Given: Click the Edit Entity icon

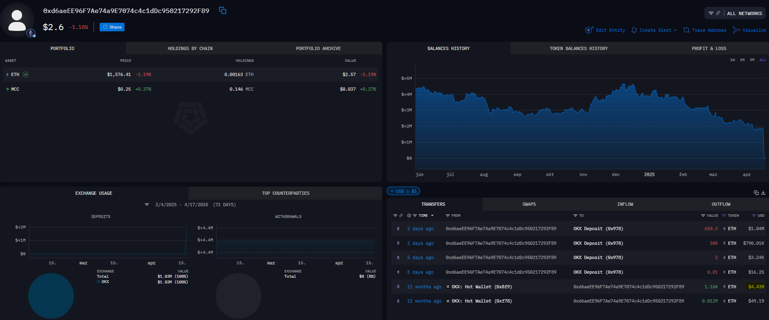Looking at the screenshot, I should 589,30.
